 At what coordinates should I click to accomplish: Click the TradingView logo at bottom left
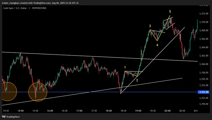pos(11,117)
